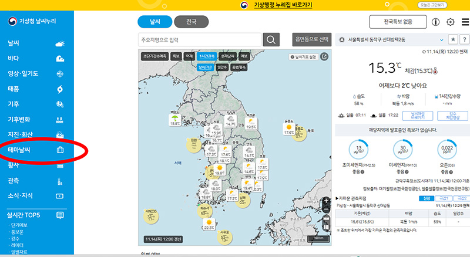This screenshot has width=470, height=257.
Task: Open the 날씨 sidebar menu
Action: click(x=14, y=43)
